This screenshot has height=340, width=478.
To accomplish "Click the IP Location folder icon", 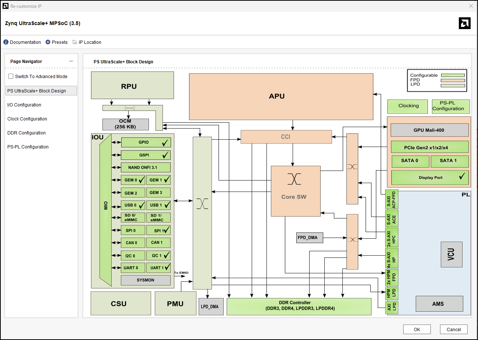I will (x=75, y=42).
